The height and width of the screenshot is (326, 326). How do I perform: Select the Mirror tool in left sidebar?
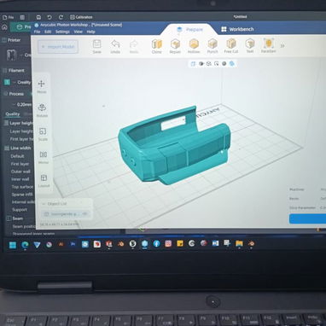click(x=44, y=157)
